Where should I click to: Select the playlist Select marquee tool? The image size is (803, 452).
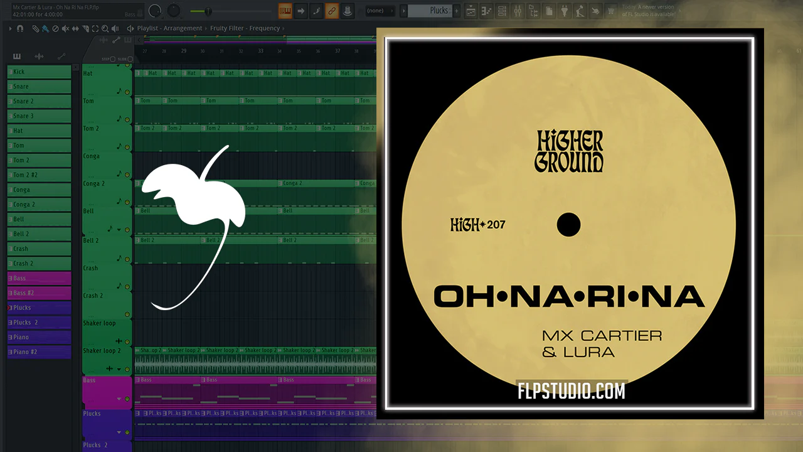tap(95, 28)
